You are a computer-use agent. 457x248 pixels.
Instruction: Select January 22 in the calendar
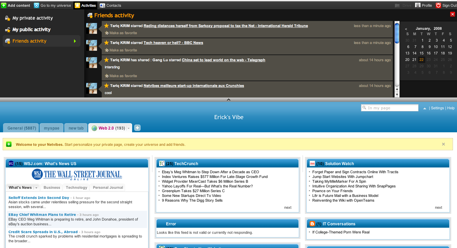(422, 60)
